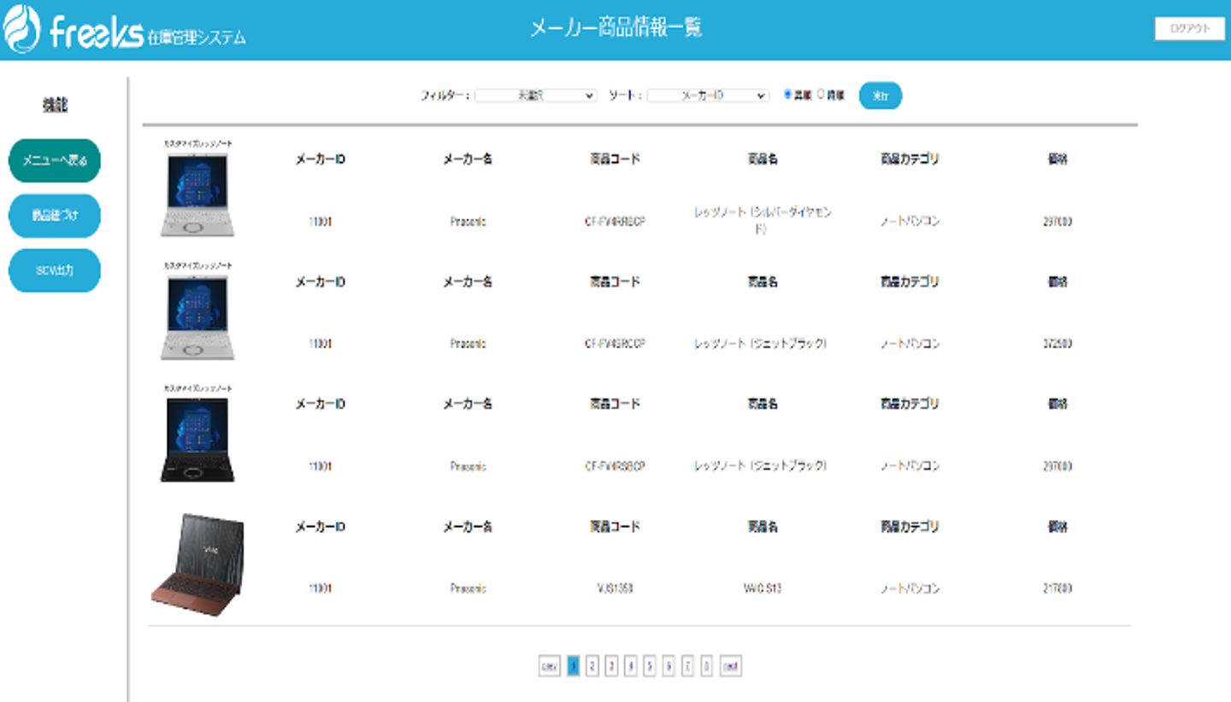Go to pagination page 3
This screenshot has height=702, width=1231.
pos(611,666)
